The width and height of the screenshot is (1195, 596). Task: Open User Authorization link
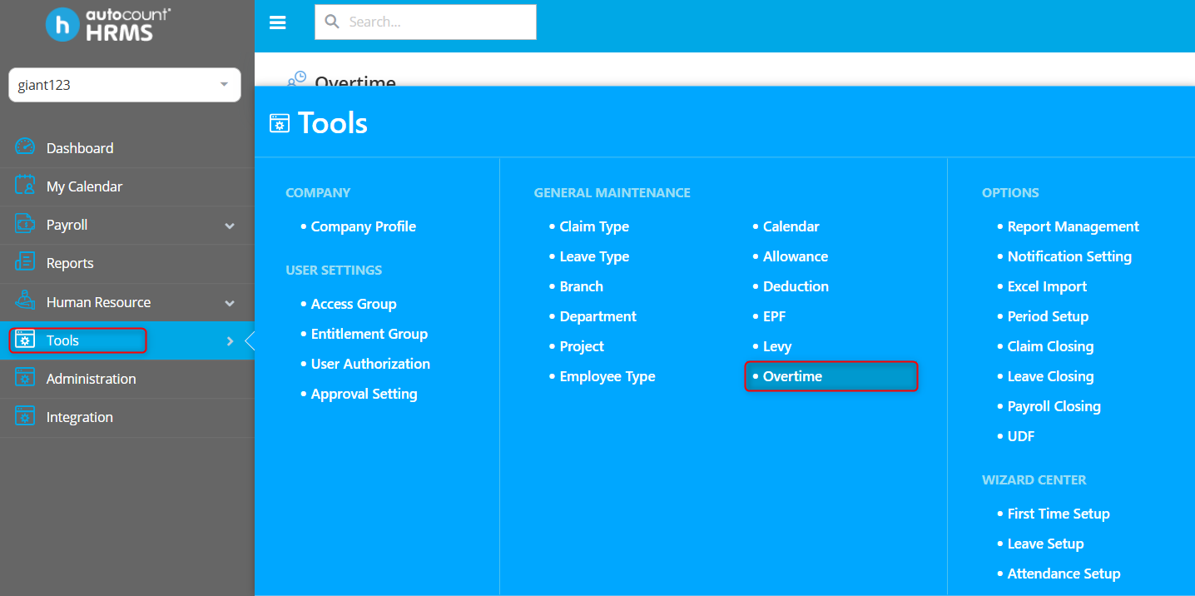pyautogui.click(x=370, y=364)
